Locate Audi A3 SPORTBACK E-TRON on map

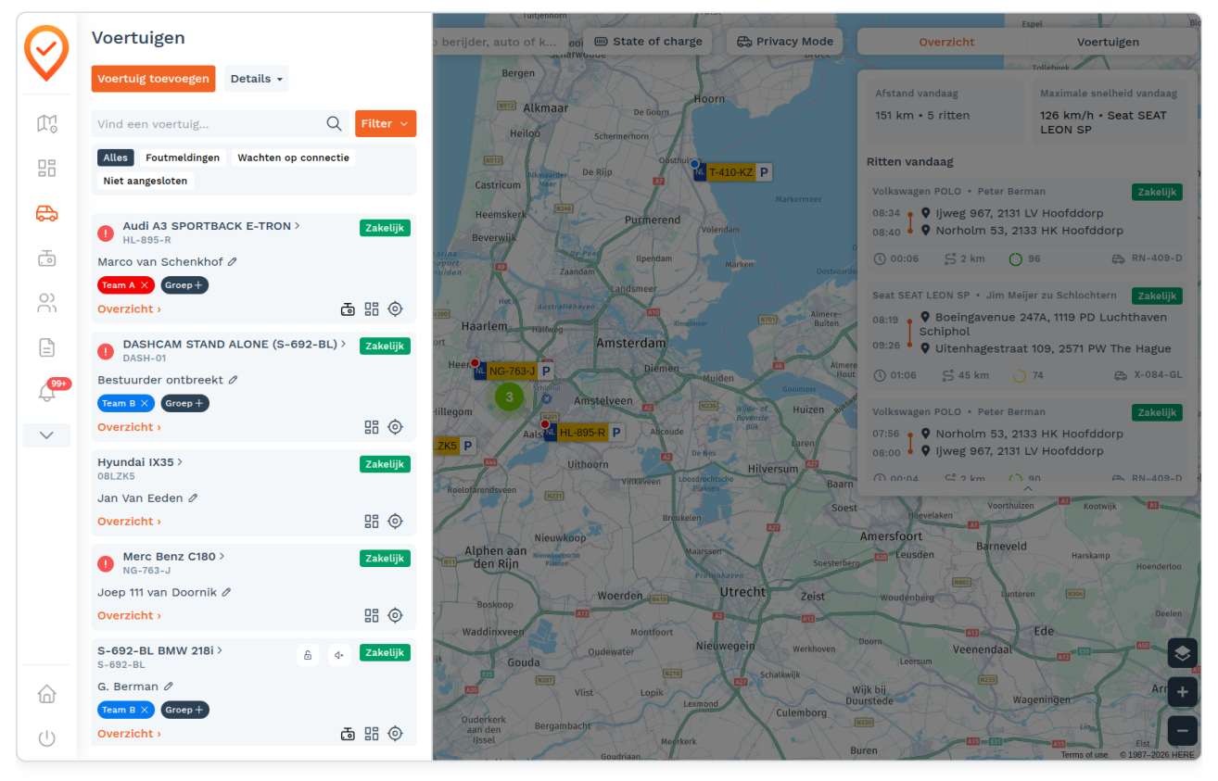tap(395, 309)
